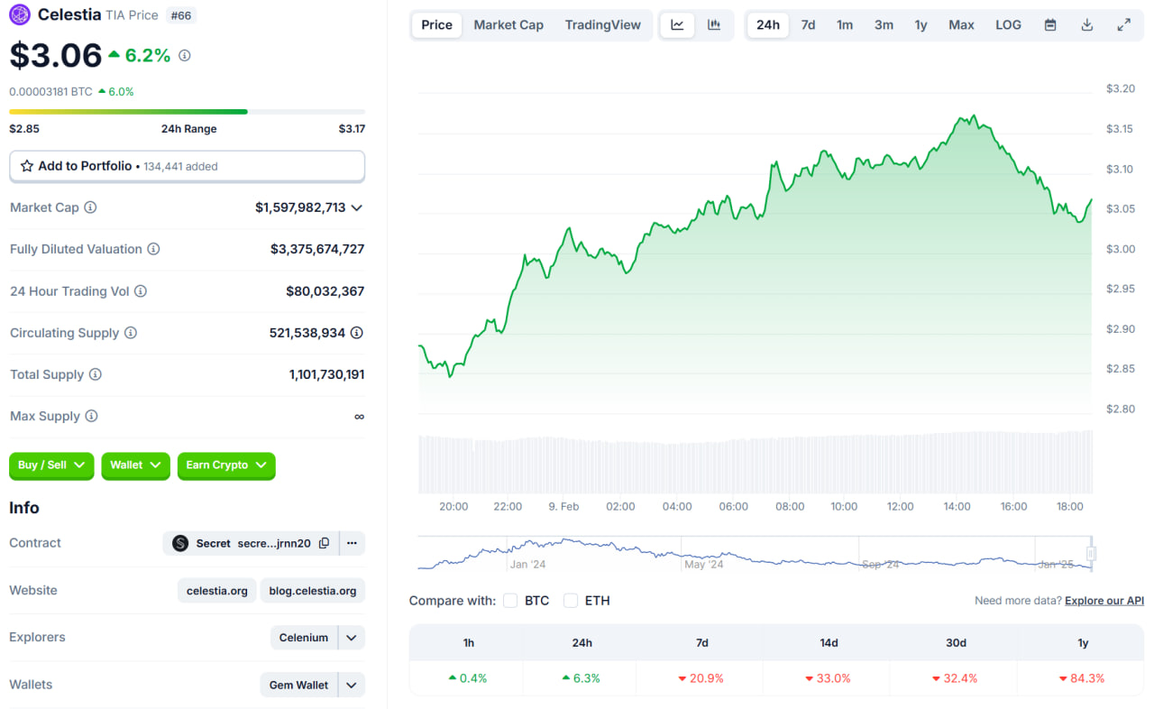The height and width of the screenshot is (709, 1154).
Task: Open the Gem Wallet link
Action: coord(299,685)
